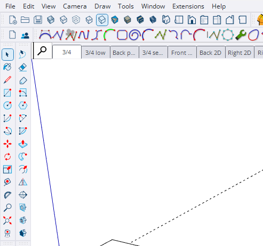Pick the Flip mirror triangles tool

[23, 182]
